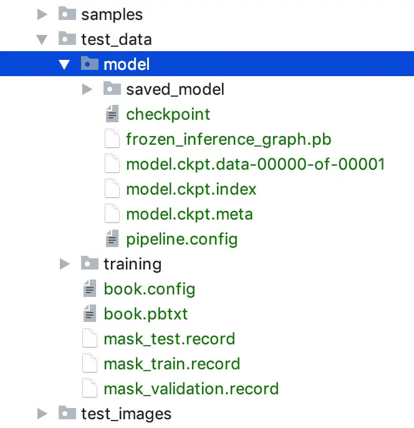The height and width of the screenshot is (428, 414).
Task: Collapse the test_data folder arrow
Action: 42,39
